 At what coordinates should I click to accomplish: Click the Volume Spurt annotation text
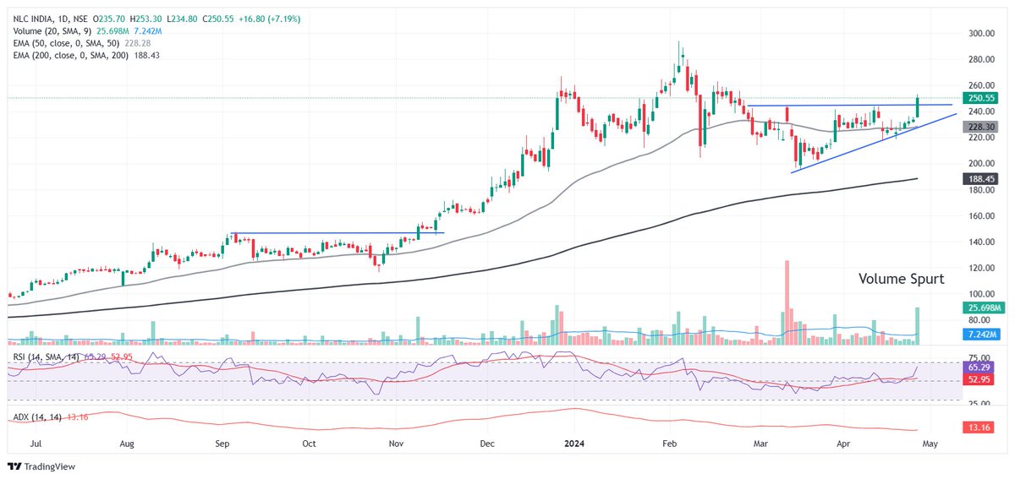[901, 279]
